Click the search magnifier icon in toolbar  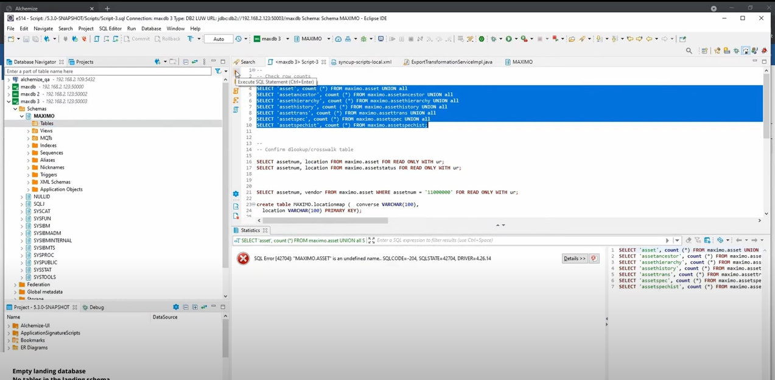click(689, 51)
